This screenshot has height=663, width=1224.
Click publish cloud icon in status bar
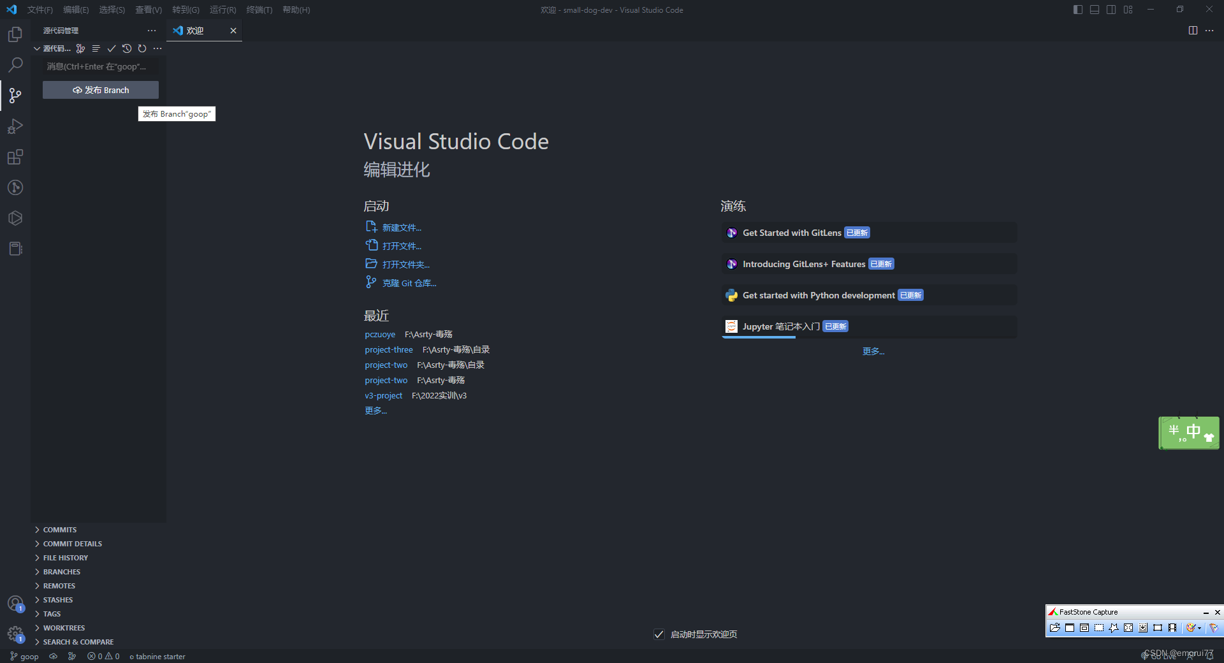pos(54,656)
